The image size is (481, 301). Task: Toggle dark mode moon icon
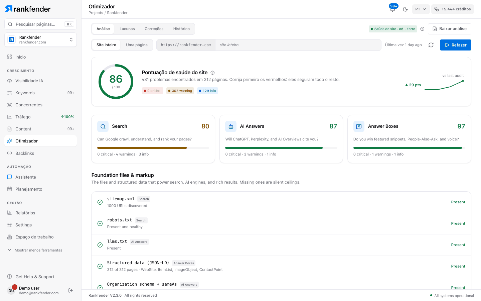pos(405,9)
